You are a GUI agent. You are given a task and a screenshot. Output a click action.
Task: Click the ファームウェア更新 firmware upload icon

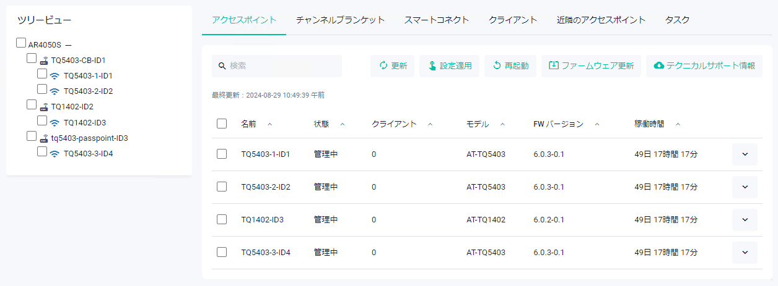pos(554,66)
